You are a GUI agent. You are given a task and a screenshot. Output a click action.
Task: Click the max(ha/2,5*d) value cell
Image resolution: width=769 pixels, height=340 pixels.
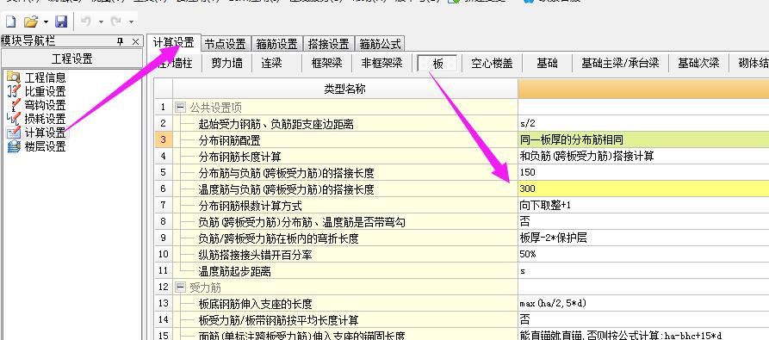[x=643, y=303]
